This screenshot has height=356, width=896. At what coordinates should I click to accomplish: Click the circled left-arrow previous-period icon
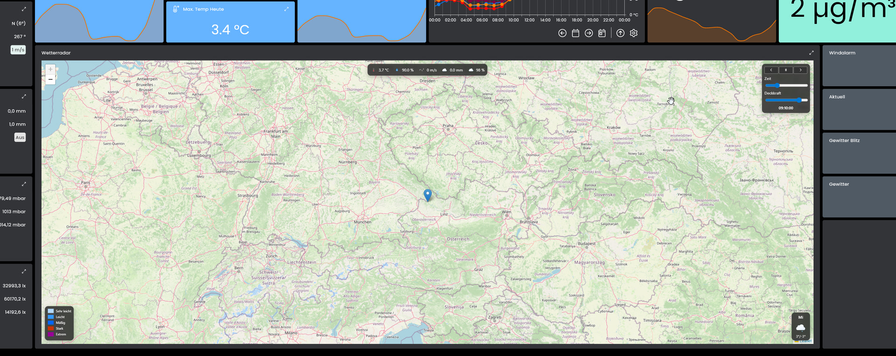coord(562,33)
